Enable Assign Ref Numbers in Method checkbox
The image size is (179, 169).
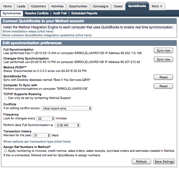[x=5, y=151]
